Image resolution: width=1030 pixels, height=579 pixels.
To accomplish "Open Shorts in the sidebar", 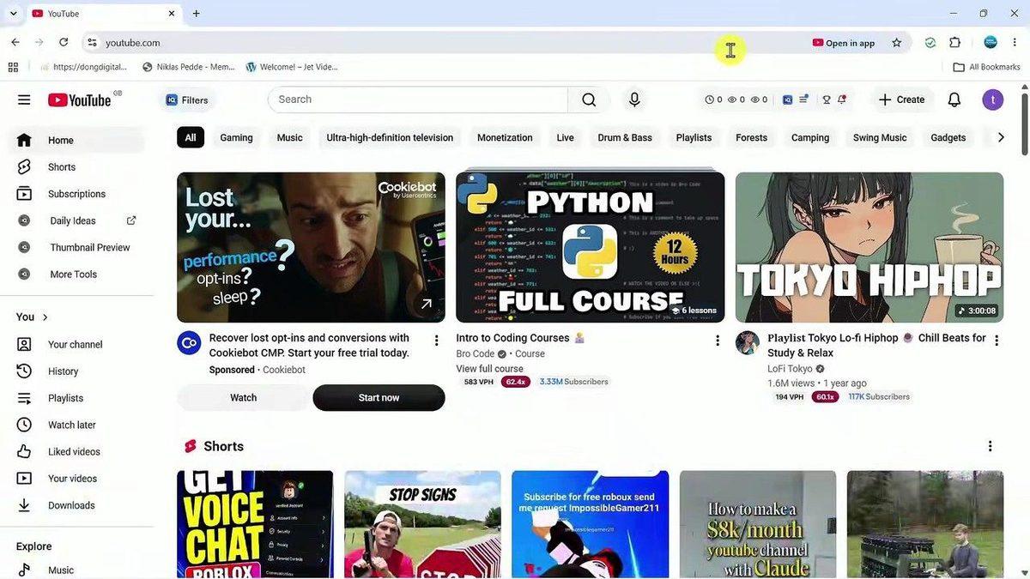I will coord(77,167).
